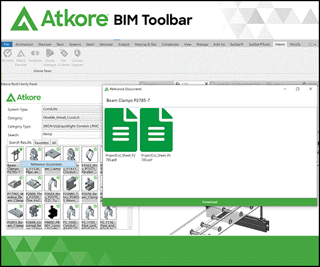The image size is (320, 267).
Task: Open the Library Manager tool
Action: 50,58
